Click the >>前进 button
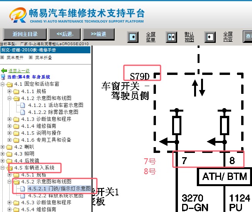Viewport: 252px width, 212px height. pos(98,34)
